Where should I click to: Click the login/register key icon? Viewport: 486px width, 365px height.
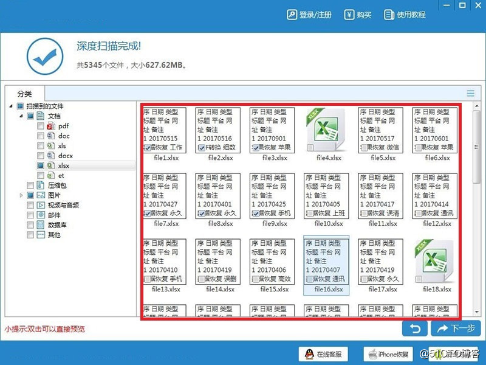pos(292,15)
